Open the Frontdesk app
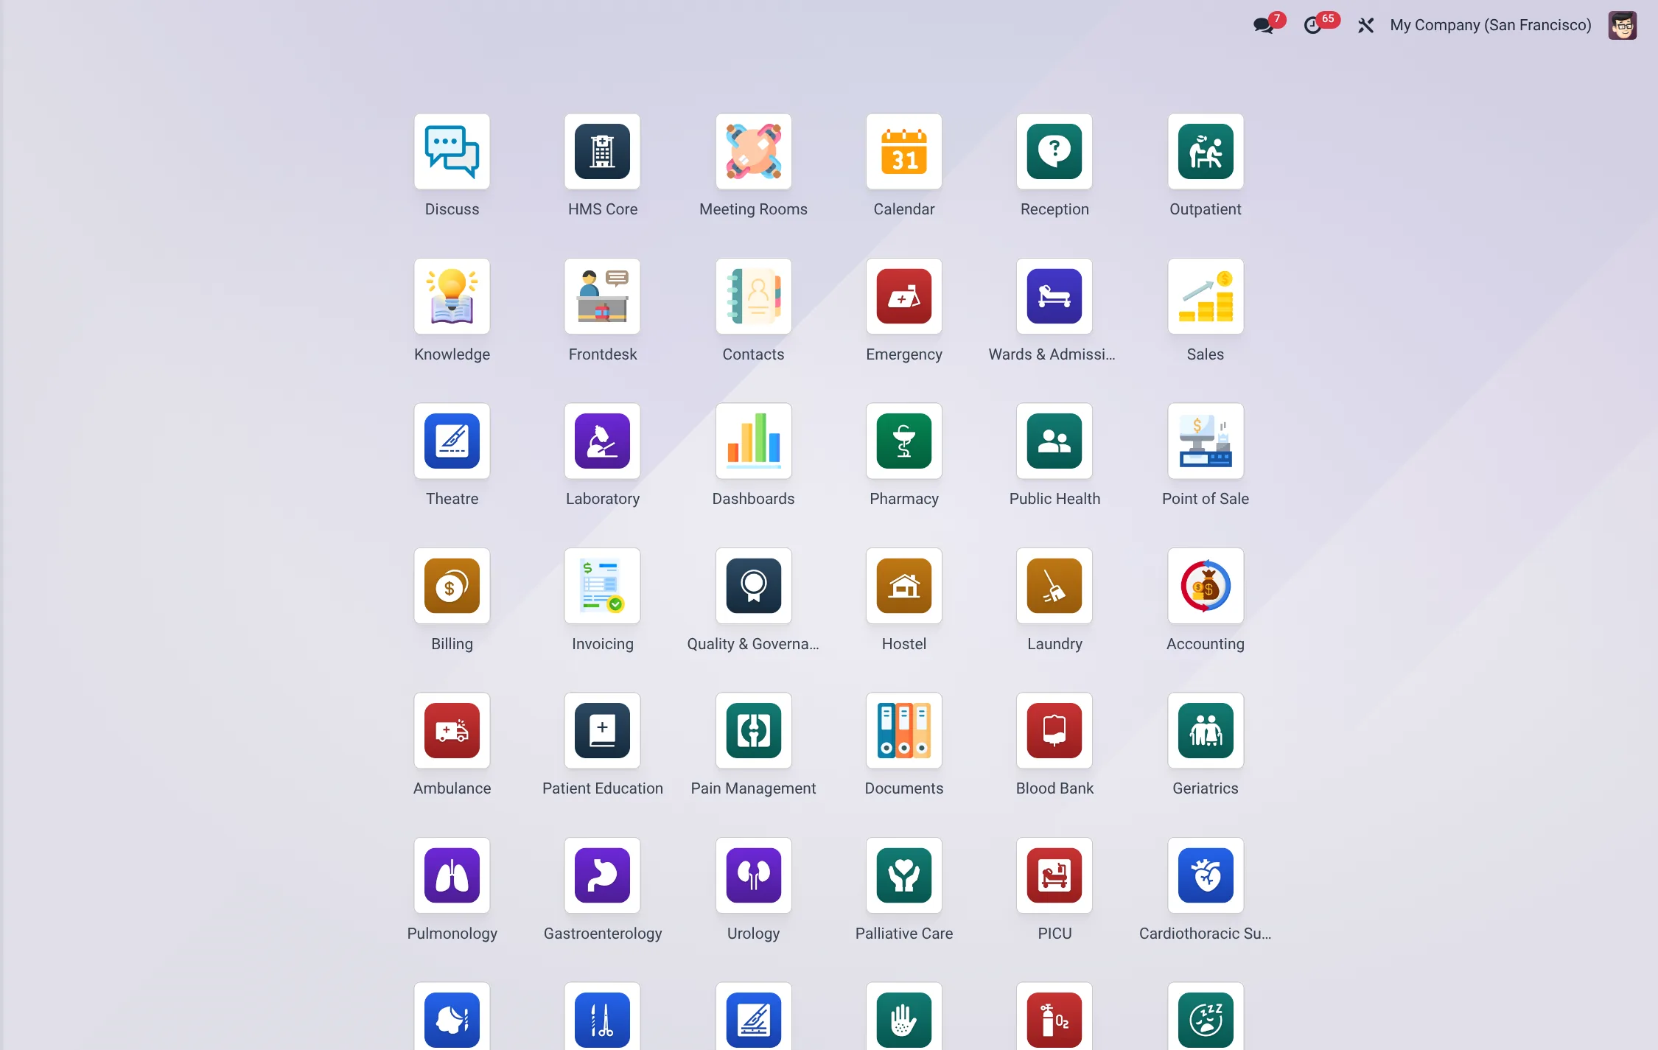The image size is (1658, 1050). [x=603, y=296]
